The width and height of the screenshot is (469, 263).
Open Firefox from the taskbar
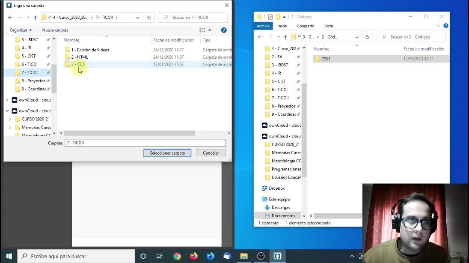coord(193,256)
